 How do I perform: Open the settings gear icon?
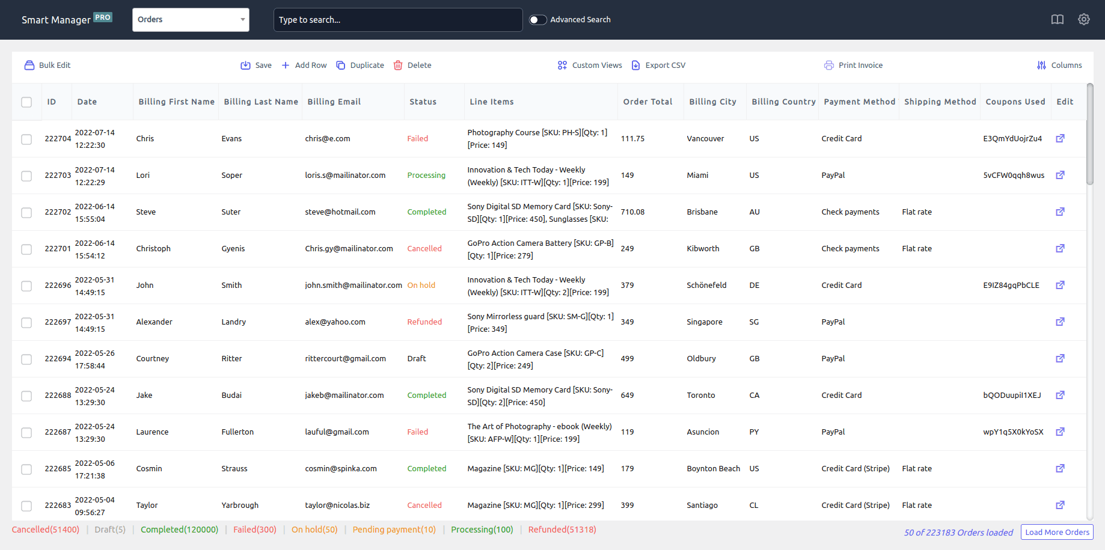click(1084, 19)
